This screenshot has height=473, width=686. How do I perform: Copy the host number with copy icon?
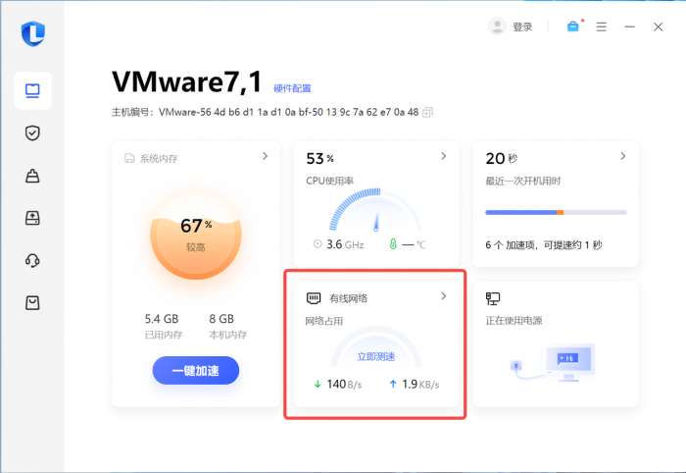pos(427,113)
